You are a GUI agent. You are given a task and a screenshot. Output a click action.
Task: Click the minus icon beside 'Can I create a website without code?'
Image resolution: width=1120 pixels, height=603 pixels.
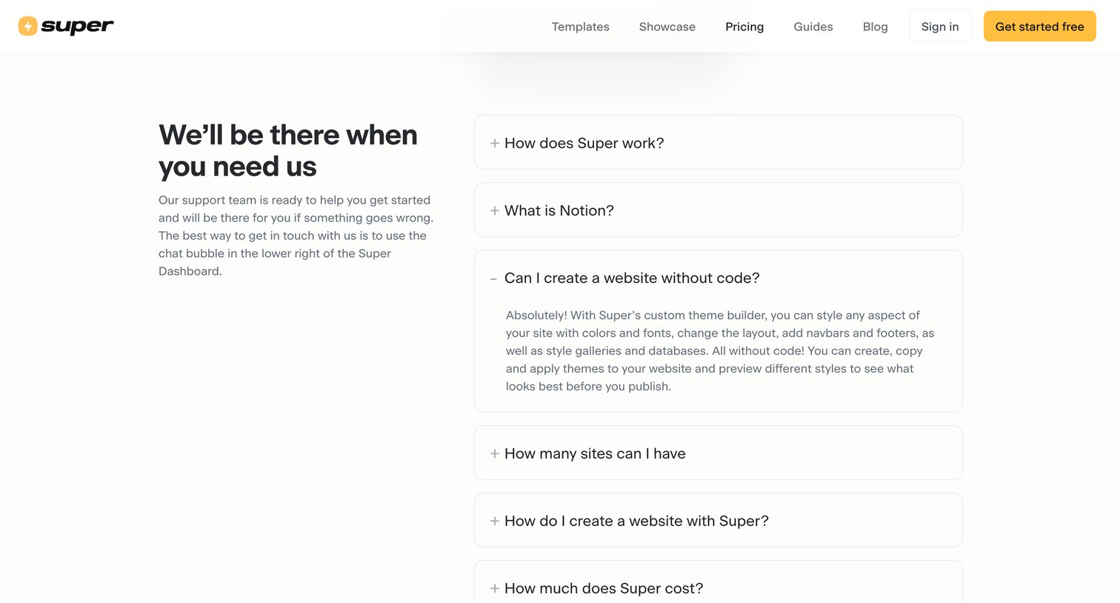(x=493, y=279)
